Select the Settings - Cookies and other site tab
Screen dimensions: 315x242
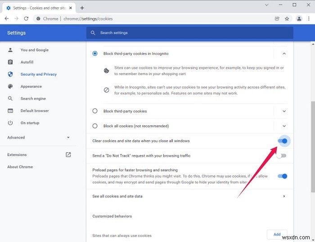[39, 8]
